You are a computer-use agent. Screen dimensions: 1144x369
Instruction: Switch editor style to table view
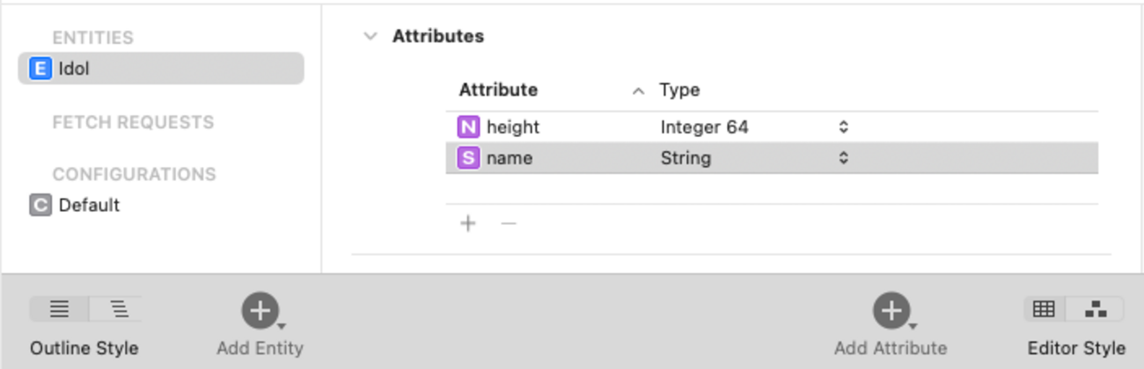(1044, 308)
